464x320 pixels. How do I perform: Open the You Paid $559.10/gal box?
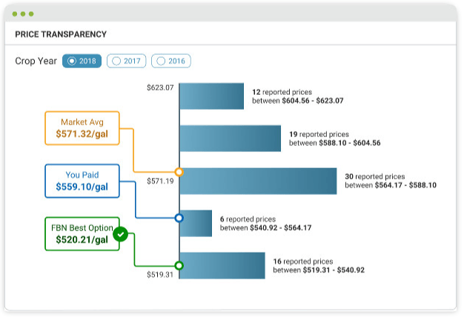click(82, 181)
